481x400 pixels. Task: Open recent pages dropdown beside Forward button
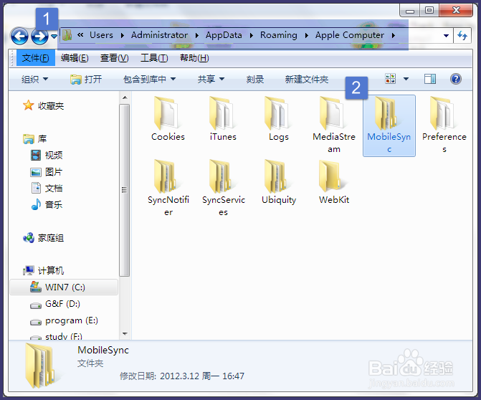54,37
